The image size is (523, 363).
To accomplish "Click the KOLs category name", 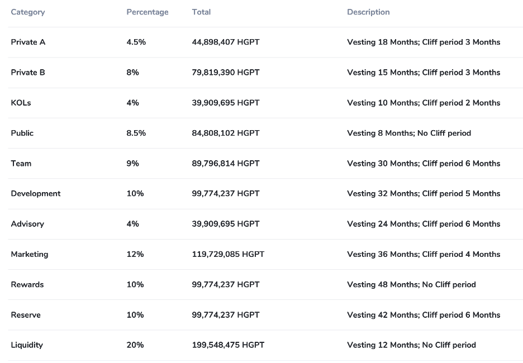I will (x=21, y=103).
